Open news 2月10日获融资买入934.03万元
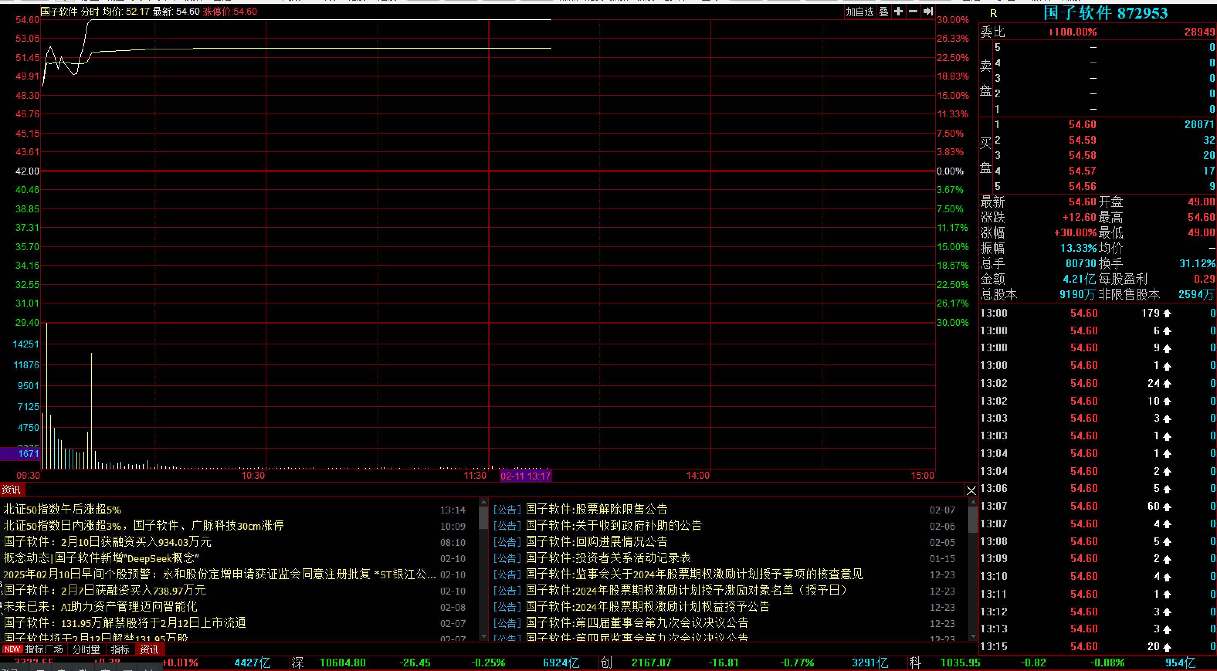This screenshot has height=671, width=1217. point(108,542)
